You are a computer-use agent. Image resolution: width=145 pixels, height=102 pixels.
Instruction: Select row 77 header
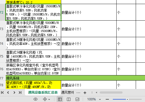pos(3,78)
